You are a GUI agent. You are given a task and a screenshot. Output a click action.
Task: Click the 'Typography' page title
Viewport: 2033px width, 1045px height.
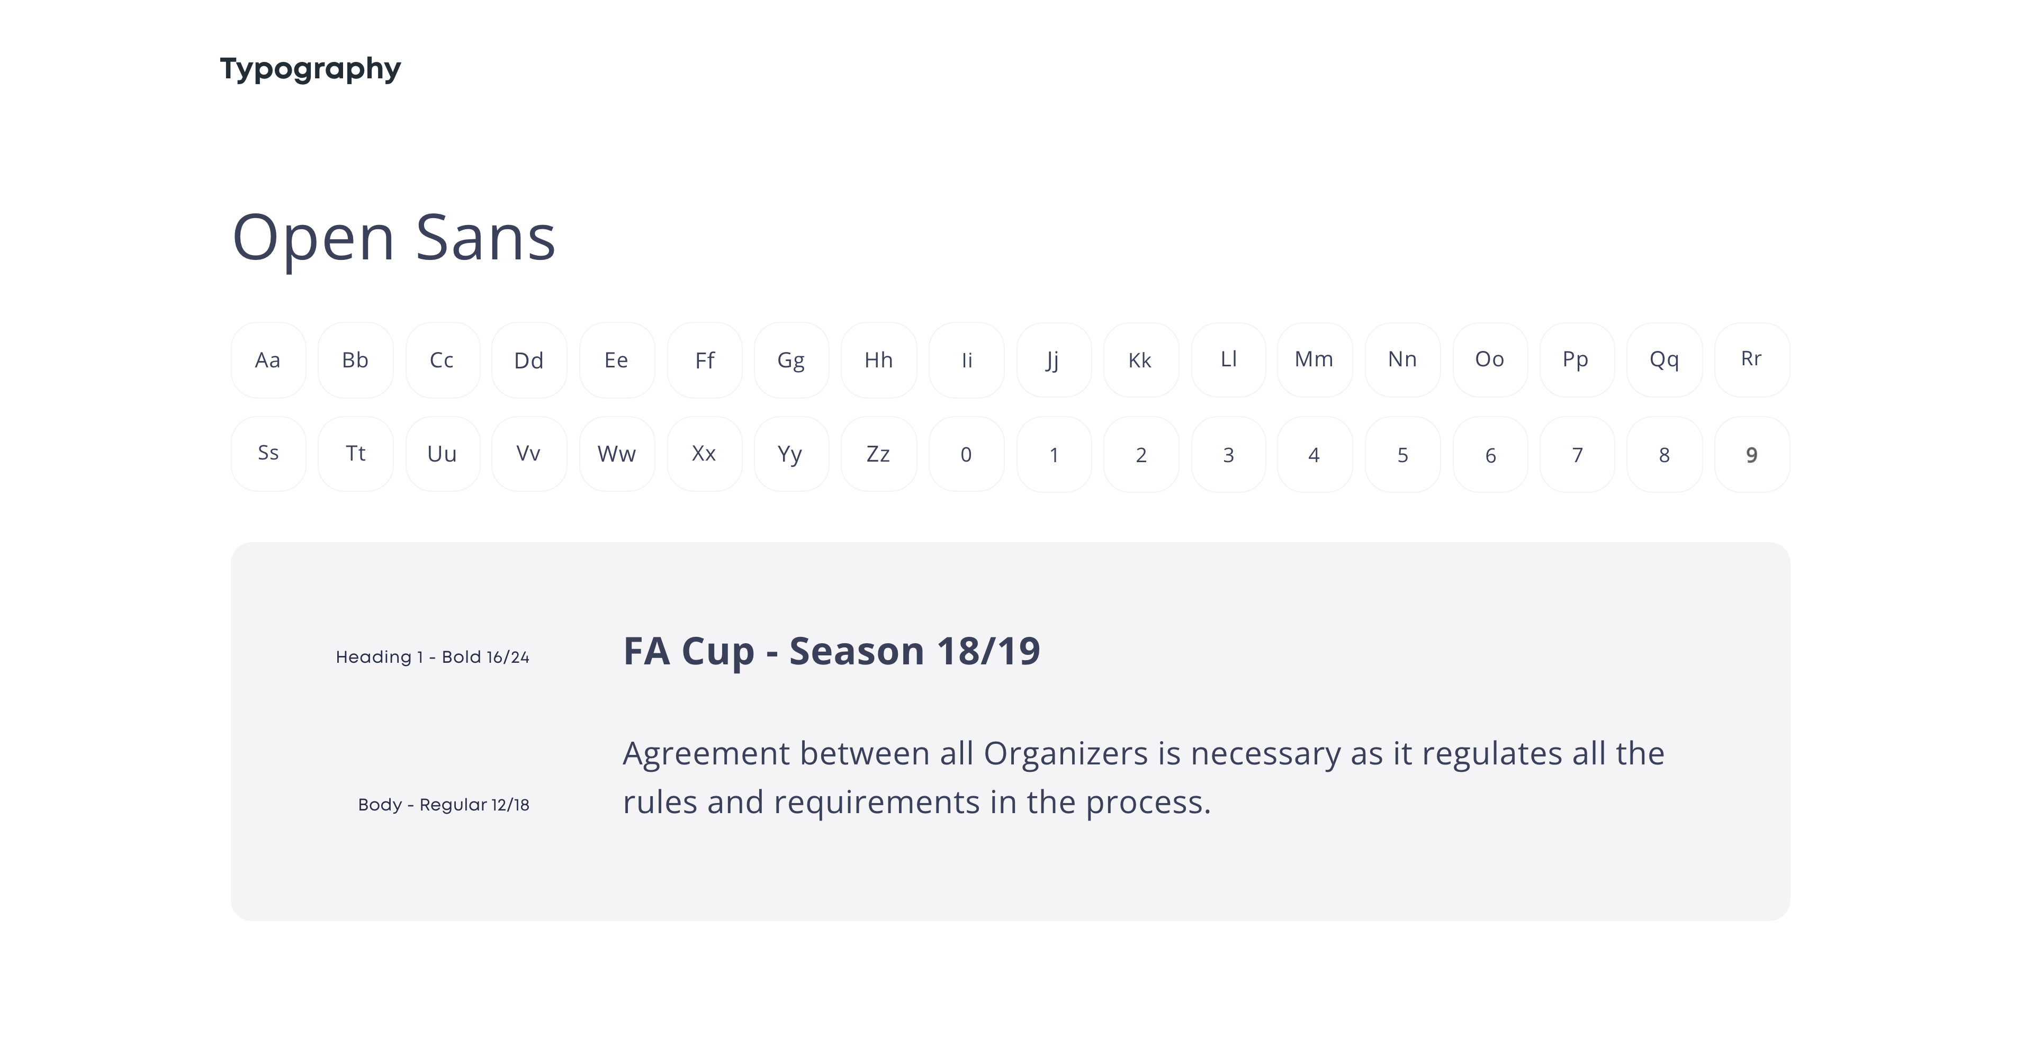310,69
